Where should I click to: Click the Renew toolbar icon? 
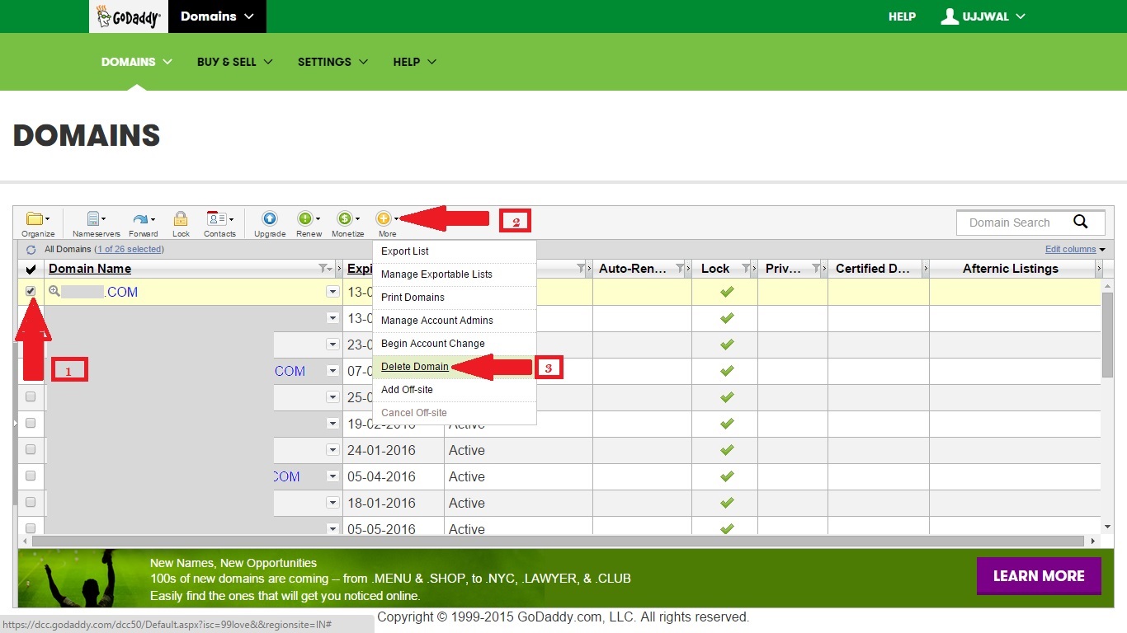pyautogui.click(x=306, y=219)
